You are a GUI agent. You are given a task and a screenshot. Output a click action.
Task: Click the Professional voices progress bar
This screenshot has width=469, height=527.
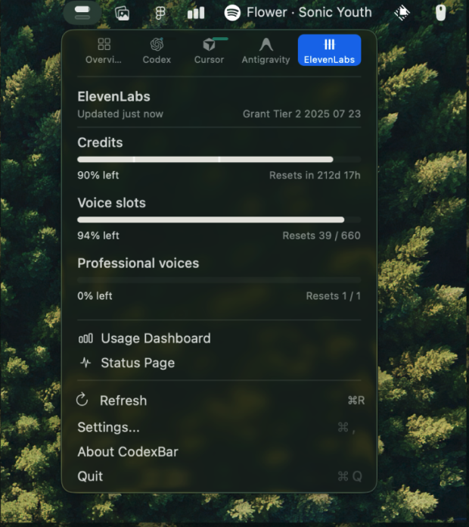[219, 280]
